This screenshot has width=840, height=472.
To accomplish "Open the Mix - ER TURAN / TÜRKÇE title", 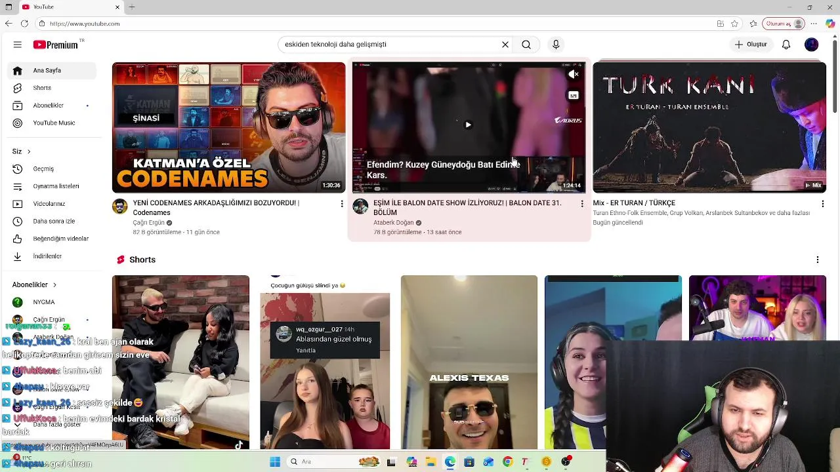I will pyautogui.click(x=634, y=203).
